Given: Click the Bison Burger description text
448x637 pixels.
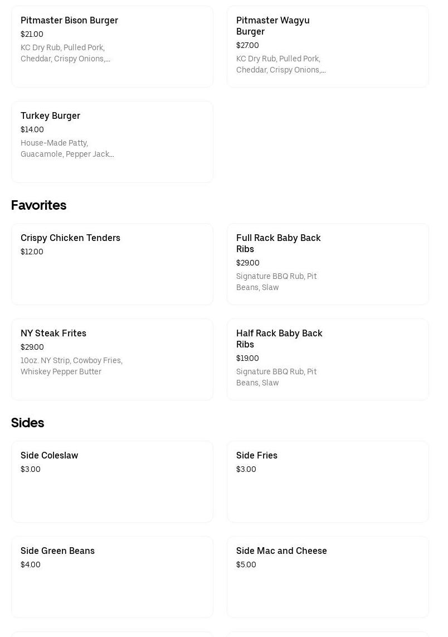Looking at the screenshot, I should 65,53.
